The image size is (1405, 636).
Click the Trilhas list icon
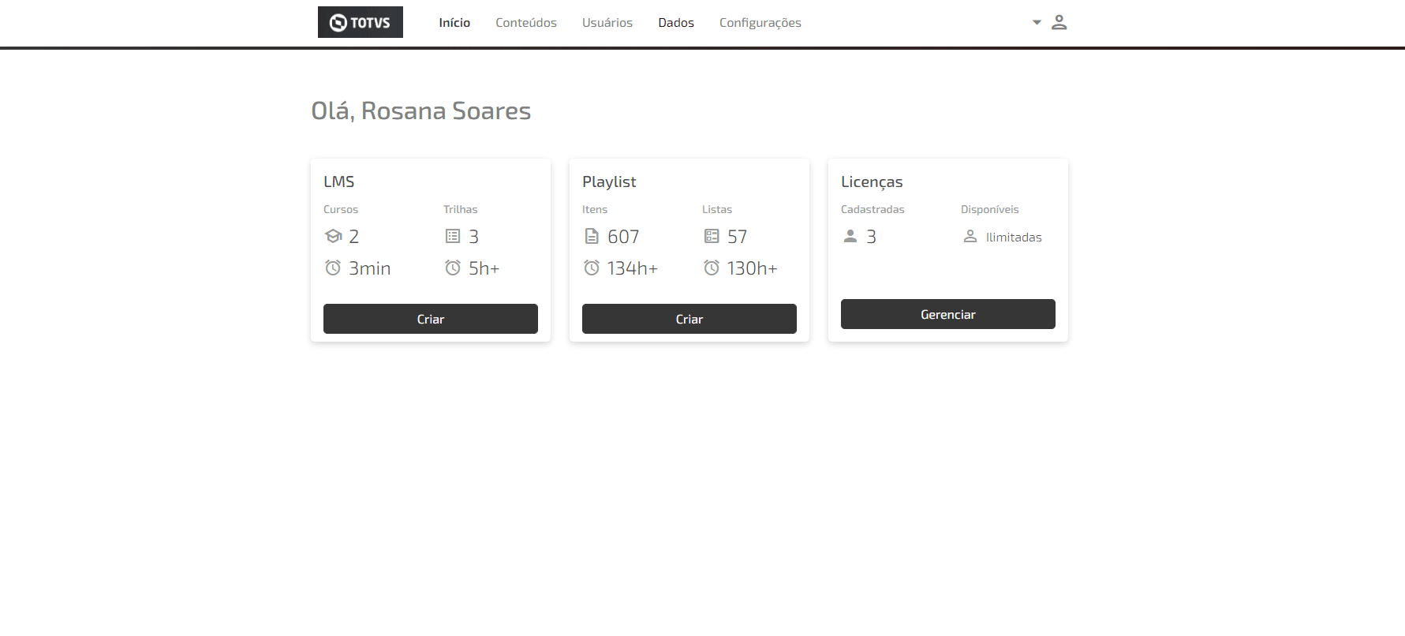click(453, 236)
